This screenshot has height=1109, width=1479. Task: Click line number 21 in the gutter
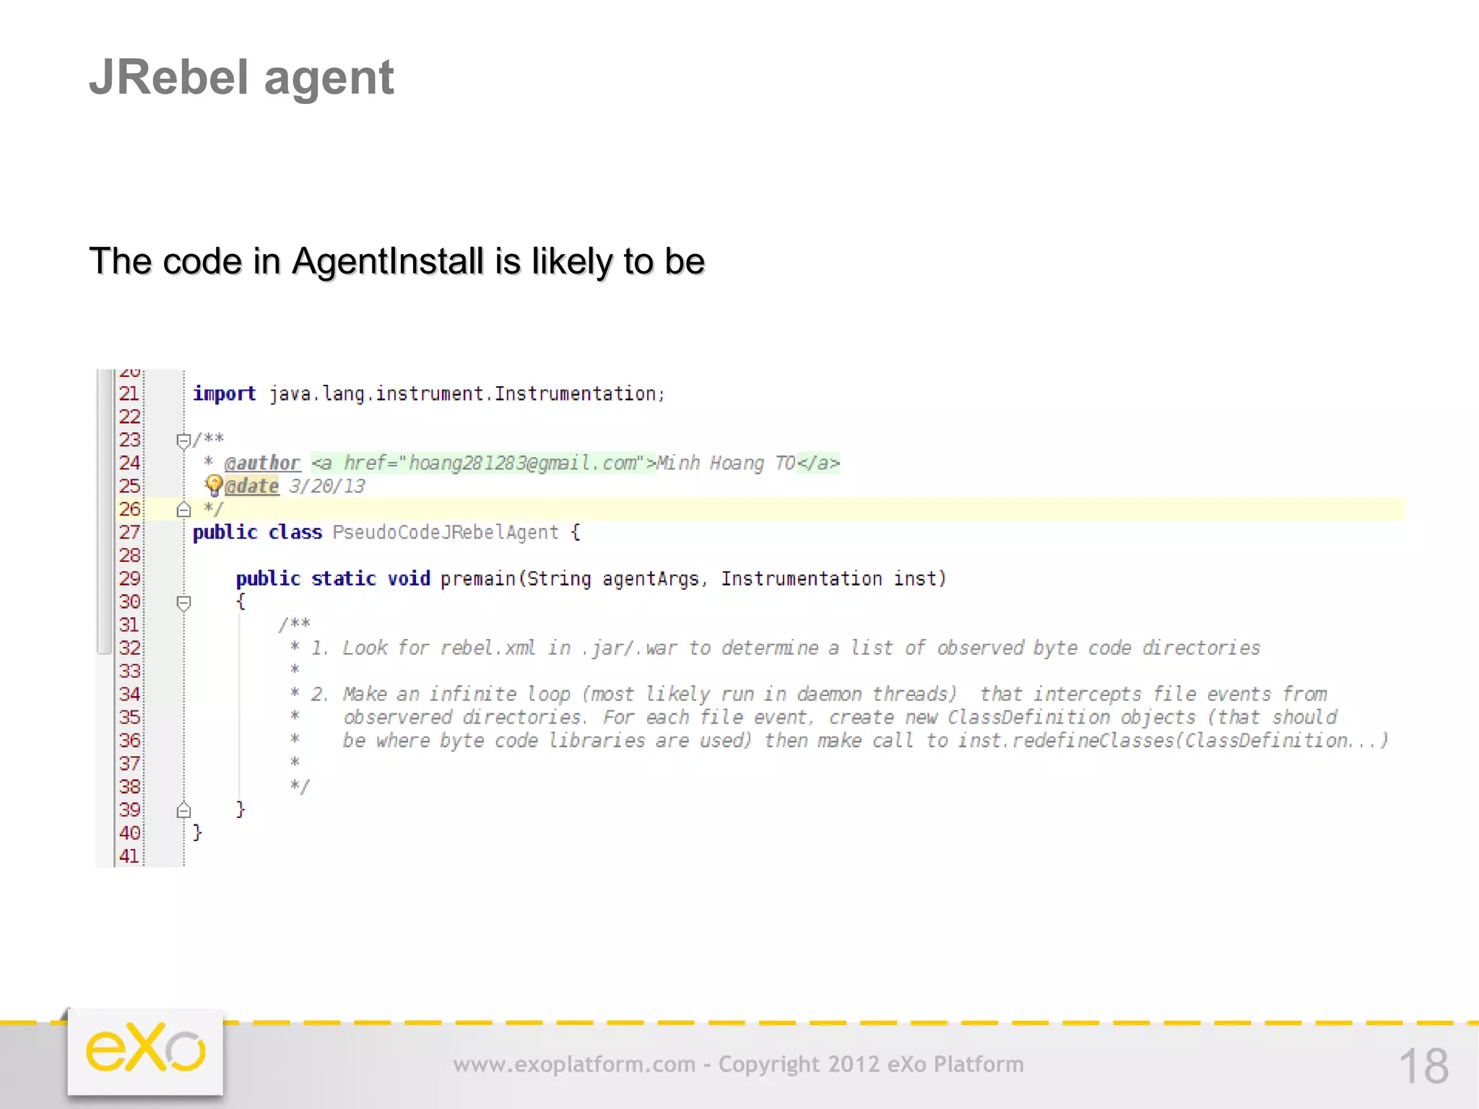click(129, 393)
